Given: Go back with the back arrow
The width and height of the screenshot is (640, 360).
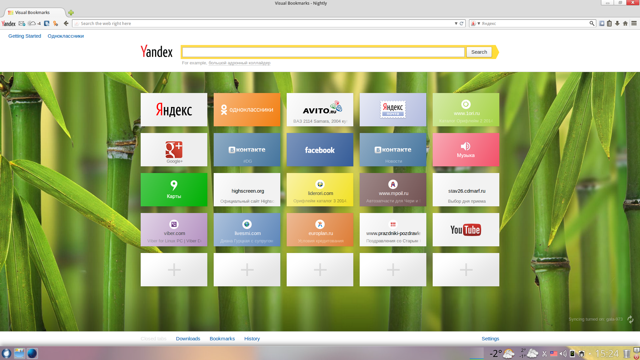Looking at the screenshot, I should tap(66, 23).
